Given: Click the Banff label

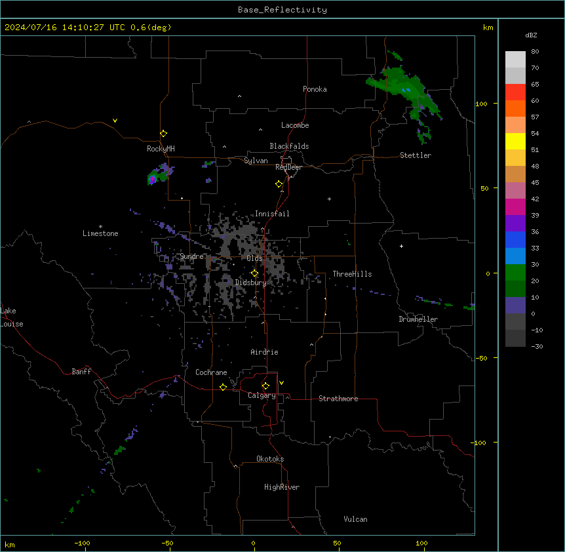Looking at the screenshot, I should (x=81, y=372).
